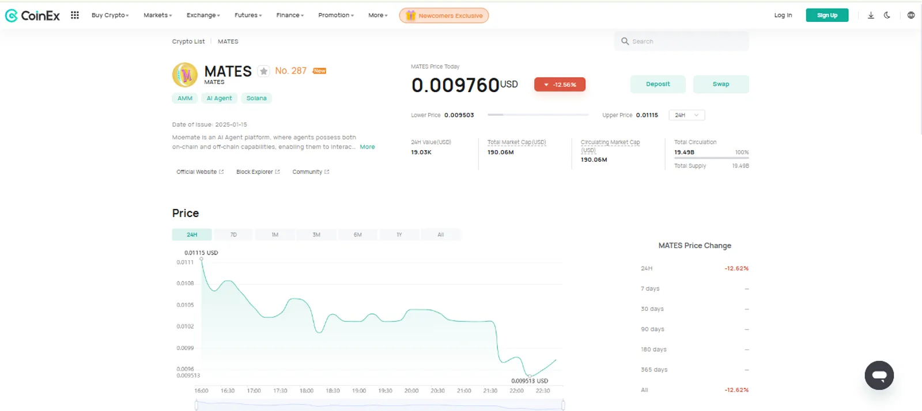Select the 1Y chart tab
Viewport: 922px width, 411px height.
point(399,235)
